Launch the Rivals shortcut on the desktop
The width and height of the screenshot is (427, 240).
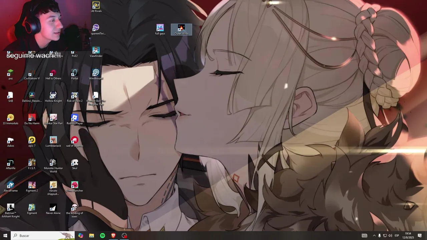(96, 7)
